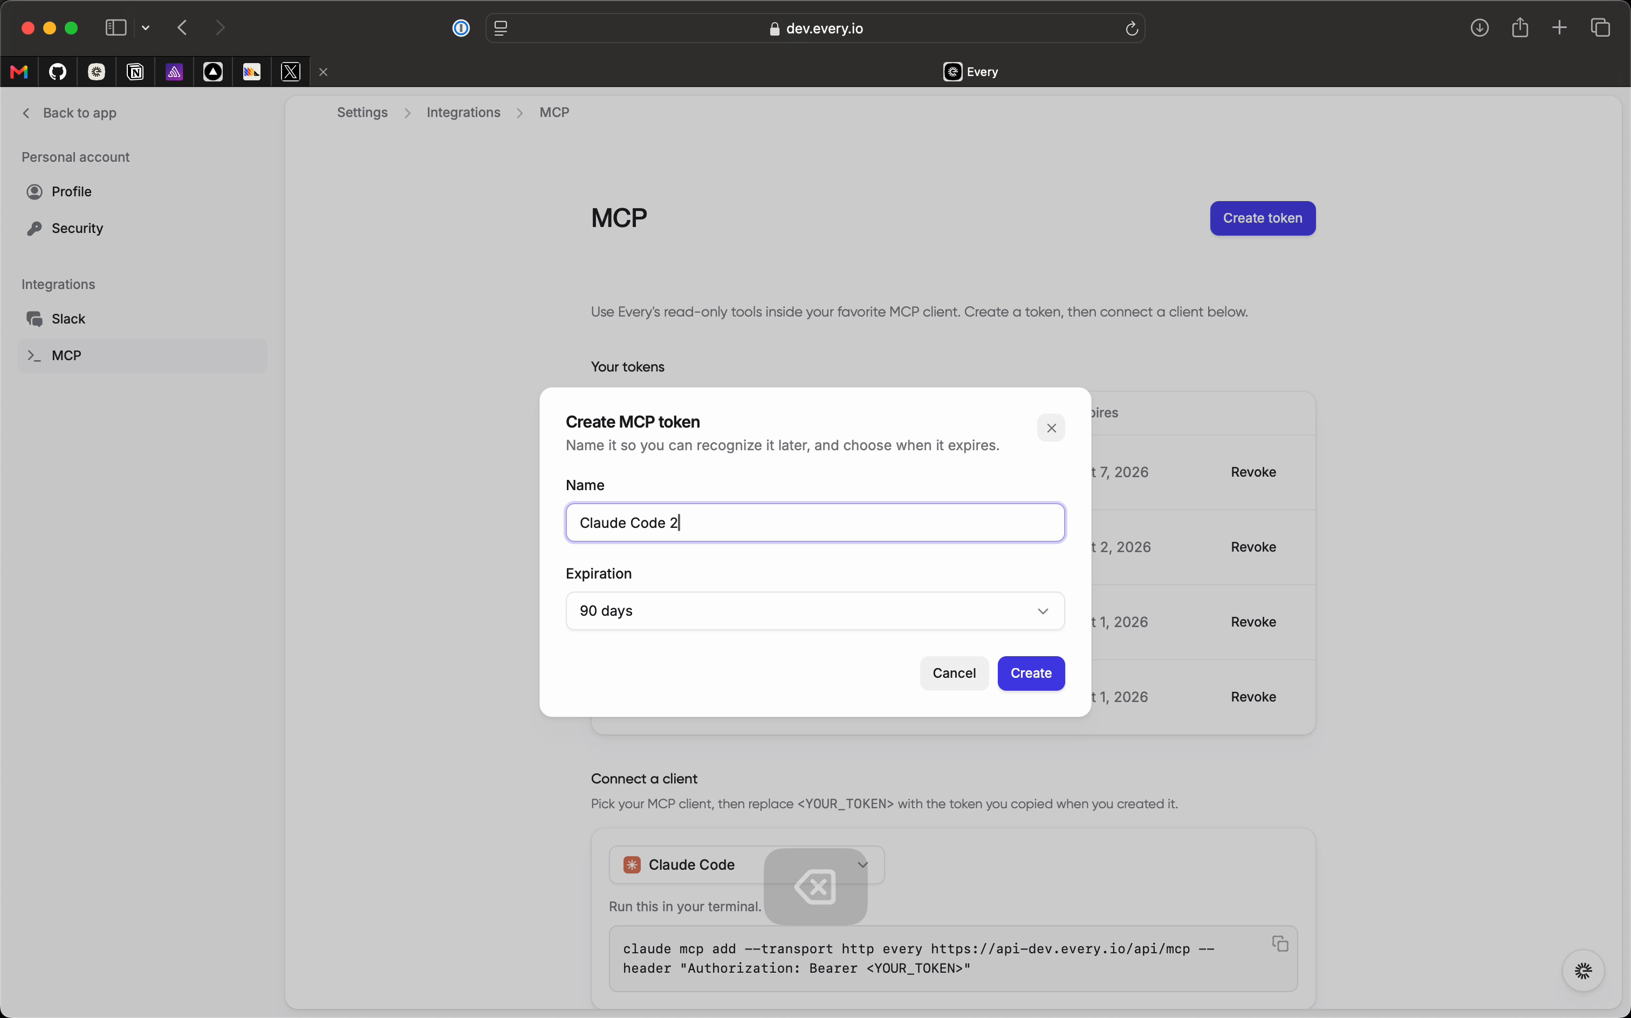The image size is (1631, 1018).
Task: Open the Gmail pinned tab
Action: click(19, 72)
